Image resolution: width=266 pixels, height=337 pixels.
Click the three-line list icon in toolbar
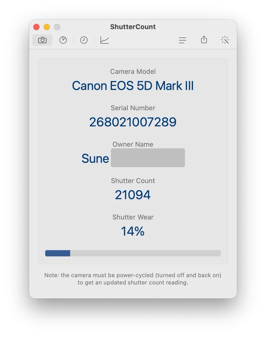pos(182,40)
